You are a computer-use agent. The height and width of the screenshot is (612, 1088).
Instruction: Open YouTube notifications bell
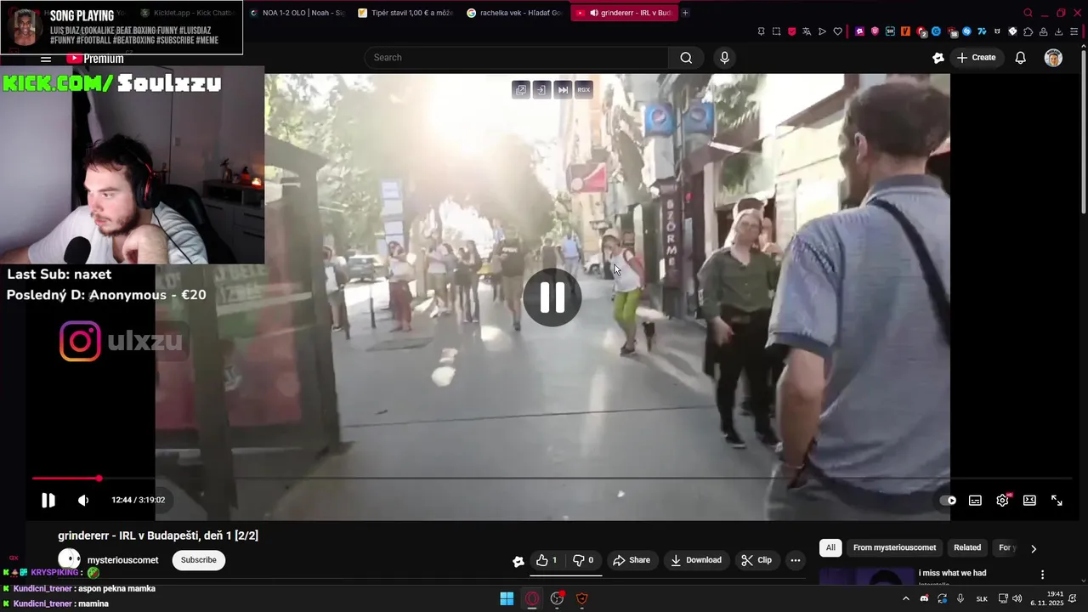tap(1021, 58)
